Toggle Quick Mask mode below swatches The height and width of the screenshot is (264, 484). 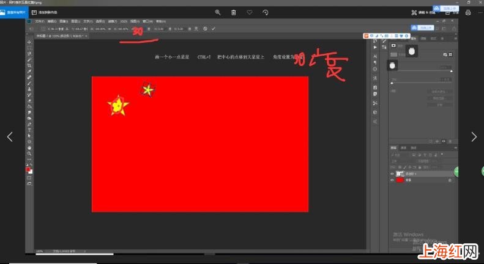click(29, 178)
